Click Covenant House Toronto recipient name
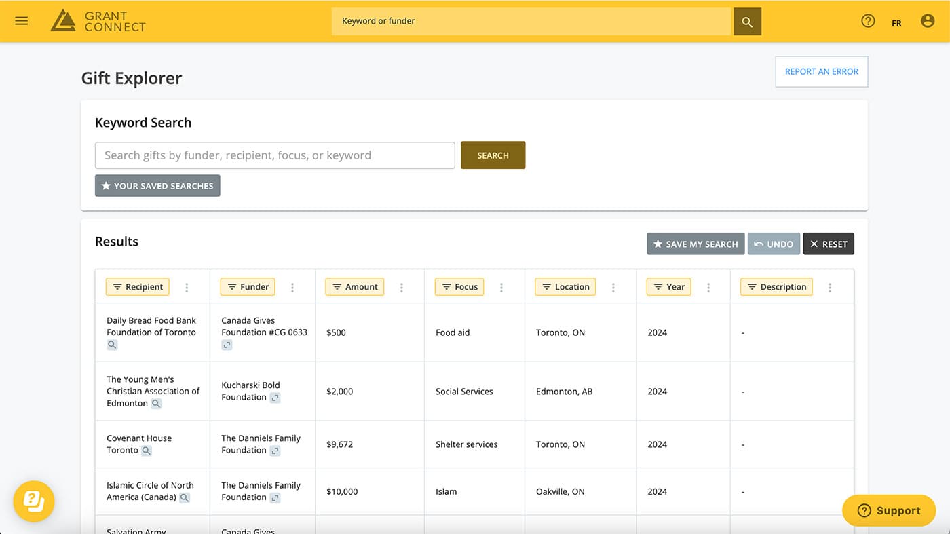Viewport: 950px width, 534px height. coord(139,444)
